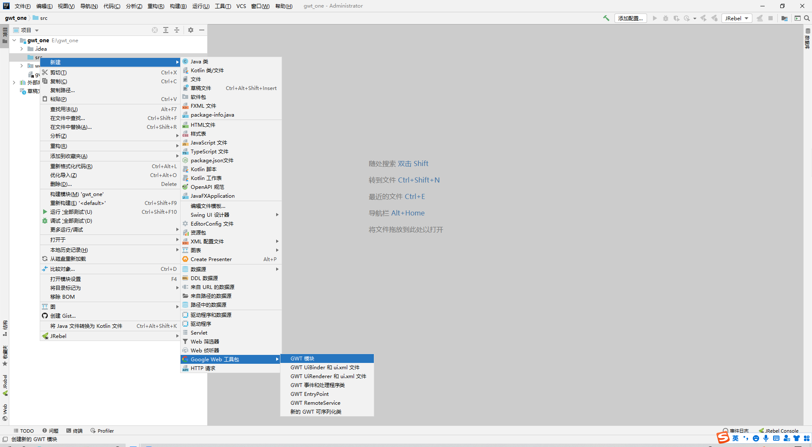This screenshot has height=447, width=812.
Task: Click the 添加配置... button
Action: (631, 18)
